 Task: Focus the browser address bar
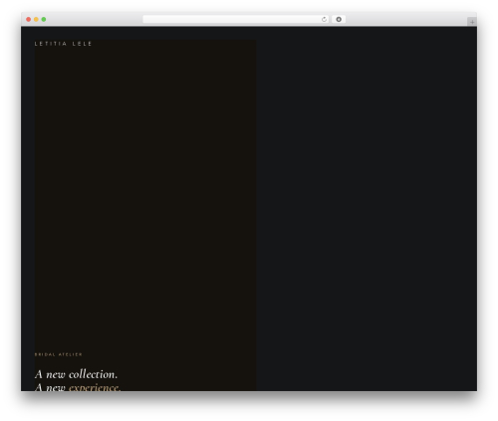(236, 20)
